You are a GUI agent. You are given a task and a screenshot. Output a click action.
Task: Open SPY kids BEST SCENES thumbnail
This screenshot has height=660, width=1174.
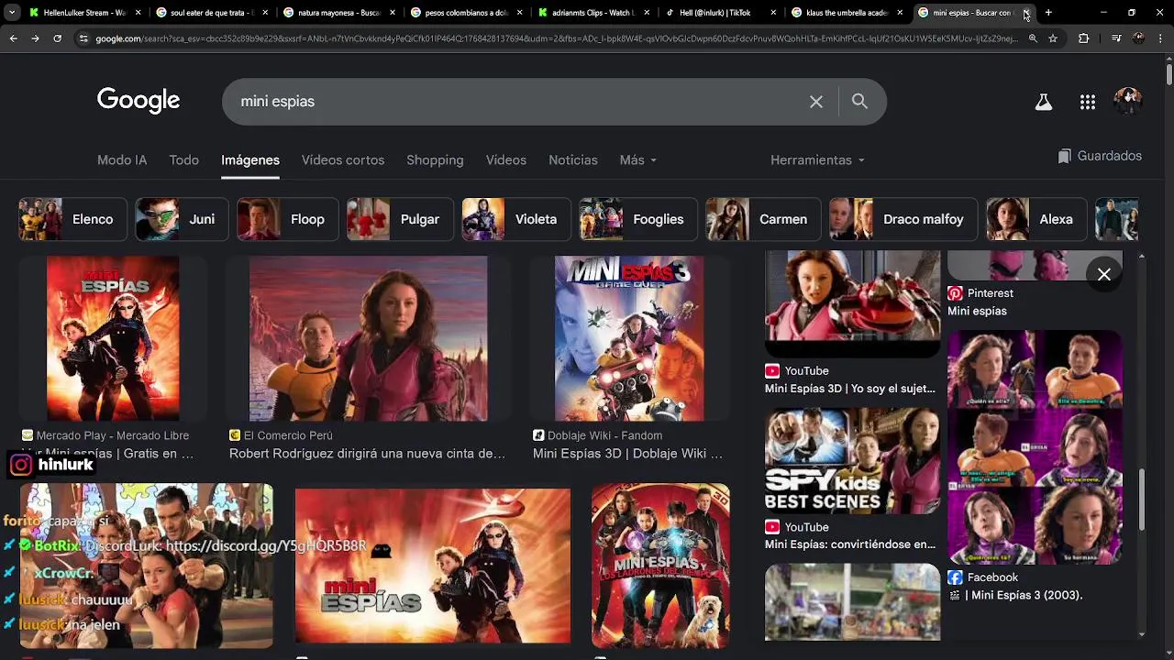853,461
